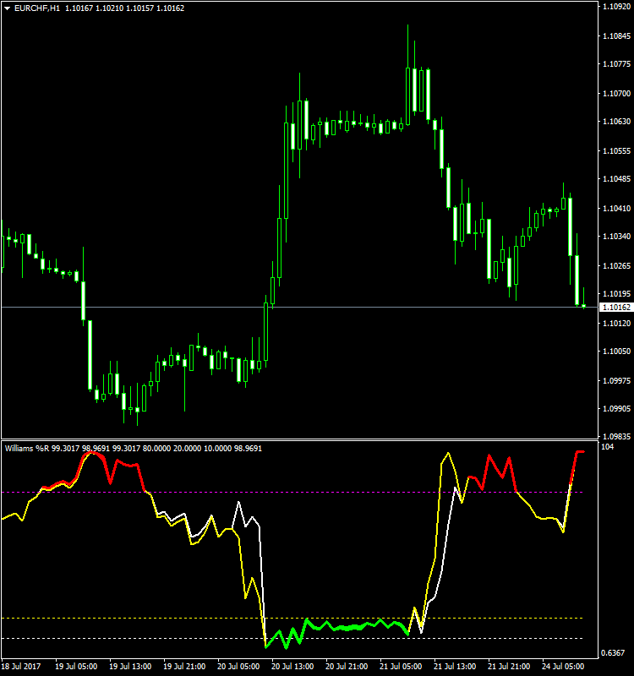Image resolution: width=634 pixels, height=676 pixels.
Task: Click the 1.09835 price scale label
Action: click(x=616, y=437)
